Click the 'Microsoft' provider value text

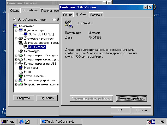[x=94, y=33]
